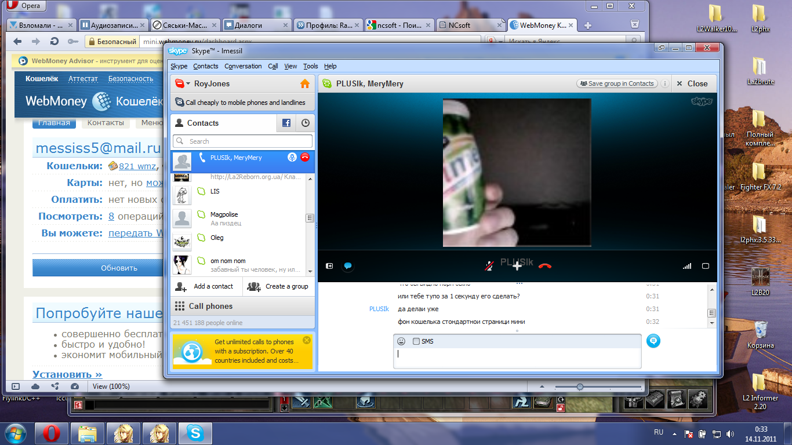Viewport: 792px width, 445px height.
Task: Select contact LIS
Action: coord(238,196)
